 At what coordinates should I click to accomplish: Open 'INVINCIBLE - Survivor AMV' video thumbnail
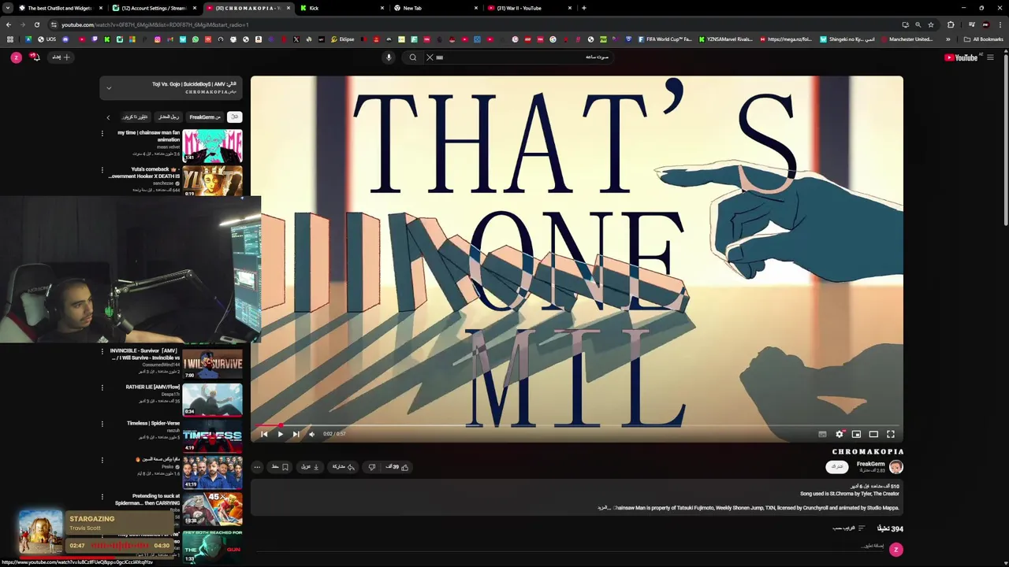213,363
